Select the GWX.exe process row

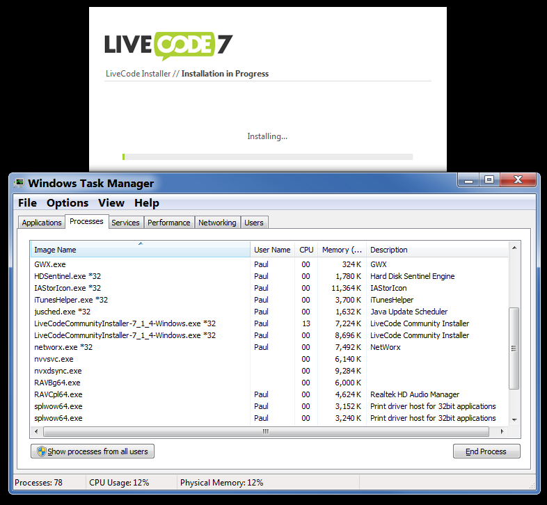coord(269,264)
